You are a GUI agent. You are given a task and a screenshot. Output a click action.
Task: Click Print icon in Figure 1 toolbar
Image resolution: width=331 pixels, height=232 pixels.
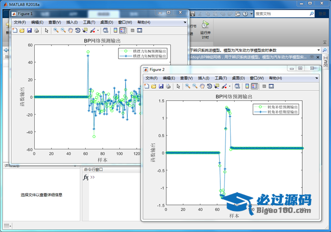pyautogui.click(x=37, y=31)
